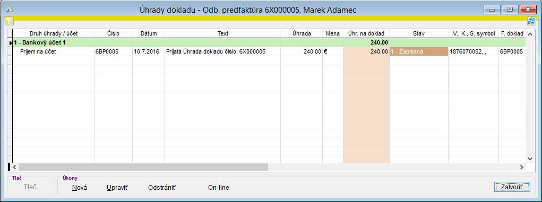Create a new payment with Nová

[x=80, y=188]
